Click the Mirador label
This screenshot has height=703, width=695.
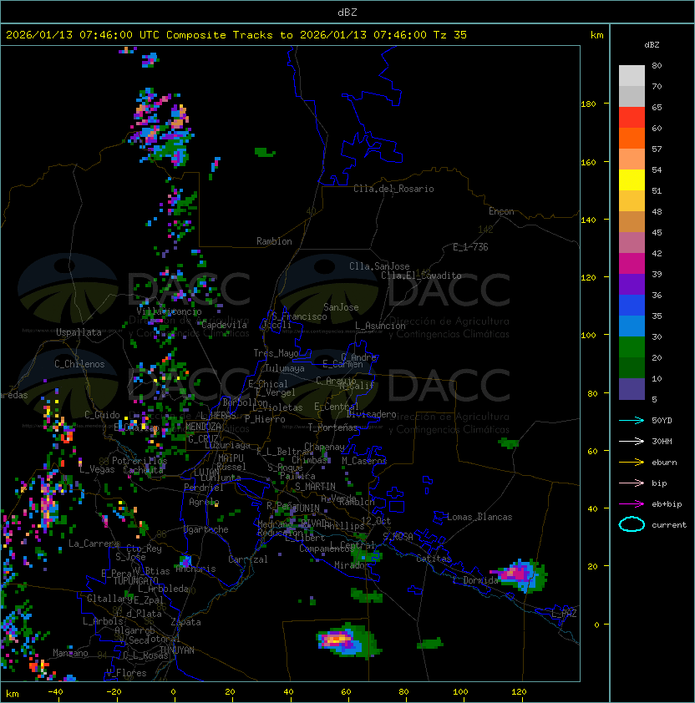tap(352, 565)
